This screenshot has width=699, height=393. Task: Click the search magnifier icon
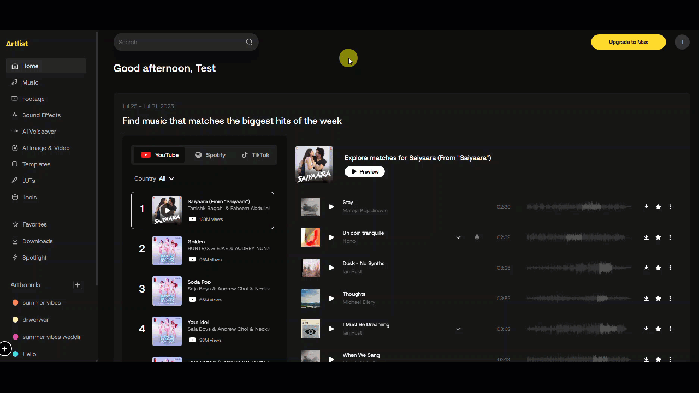click(249, 42)
